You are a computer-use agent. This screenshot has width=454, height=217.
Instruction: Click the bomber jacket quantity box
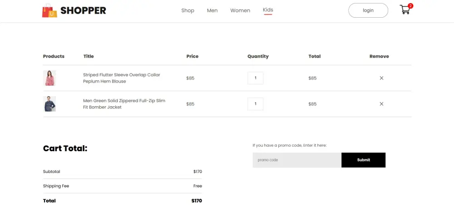pos(255,104)
